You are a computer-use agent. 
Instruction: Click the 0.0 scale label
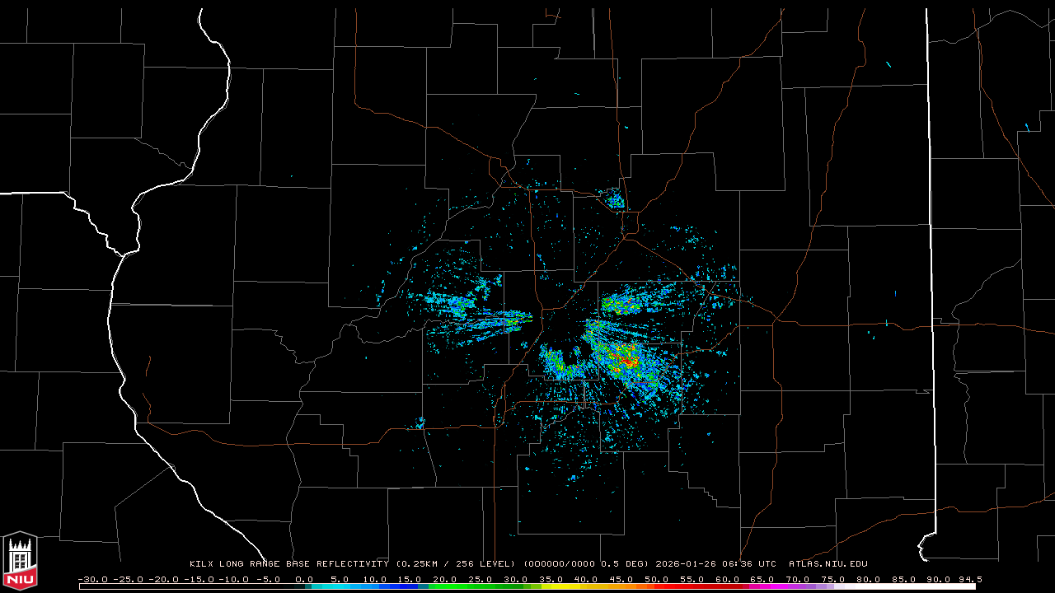pos(304,579)
